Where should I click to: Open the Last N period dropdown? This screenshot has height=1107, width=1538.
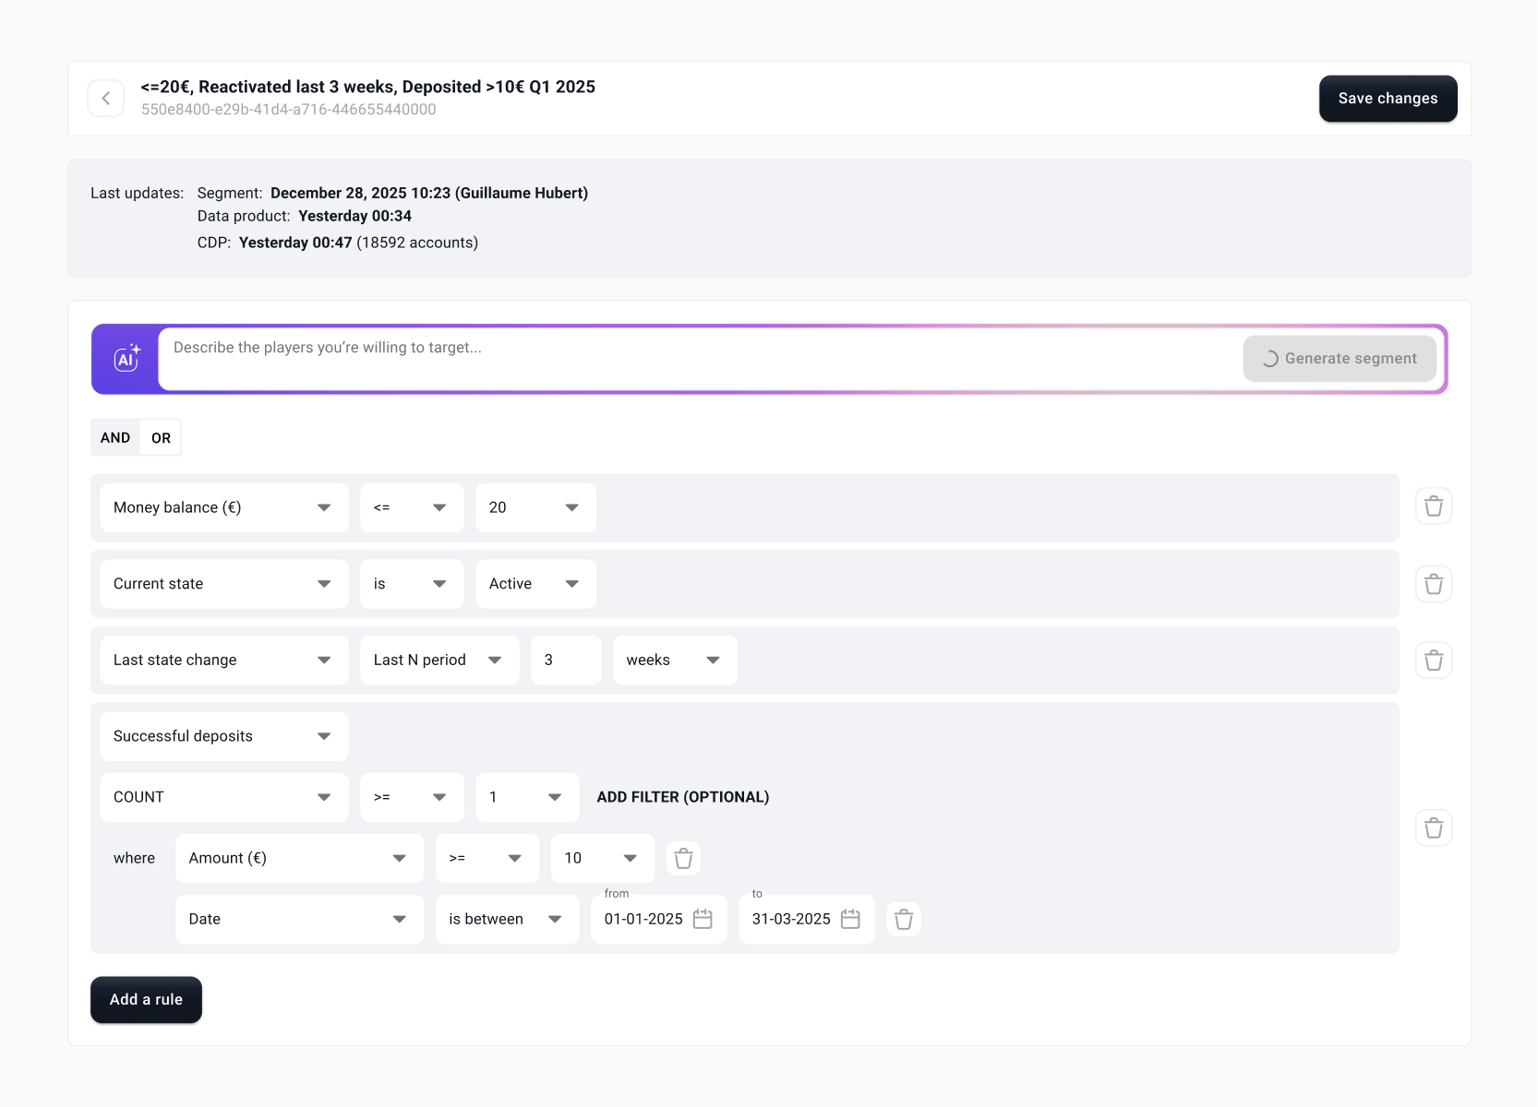(x=439, y=661)
